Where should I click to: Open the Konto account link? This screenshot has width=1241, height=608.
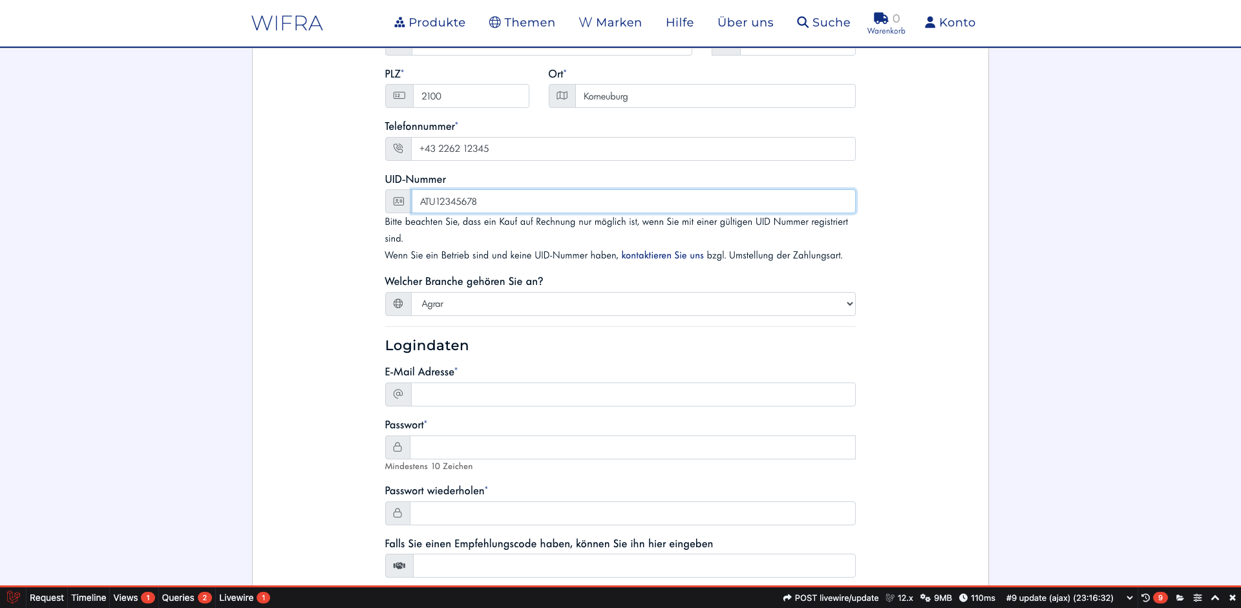click(949, 23)
